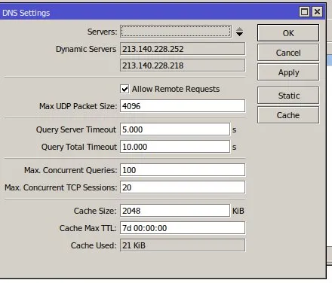Select the Query Total Timeout field
This screenshot has height=283, width=332.
[175, 147]
